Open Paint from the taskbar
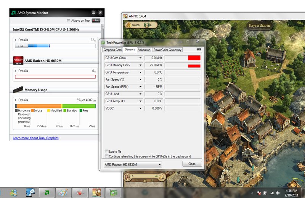The image size is (305, 198). click(x=63, y=193)
